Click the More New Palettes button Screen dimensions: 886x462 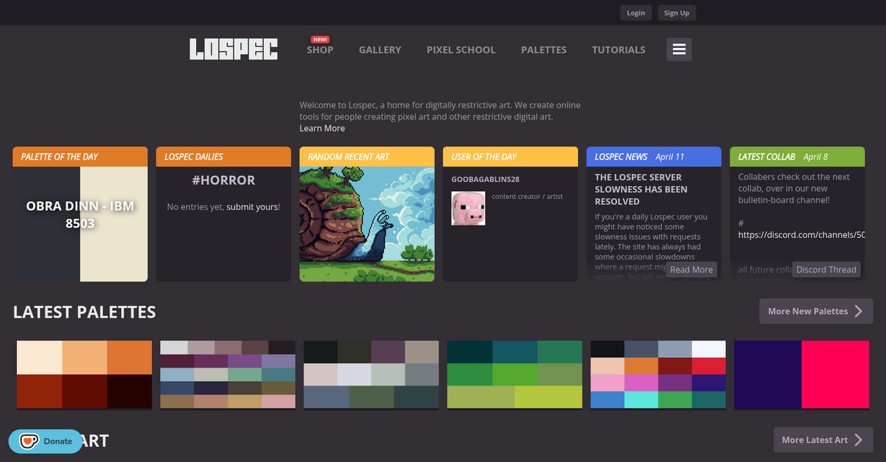(x=816, y=311)
